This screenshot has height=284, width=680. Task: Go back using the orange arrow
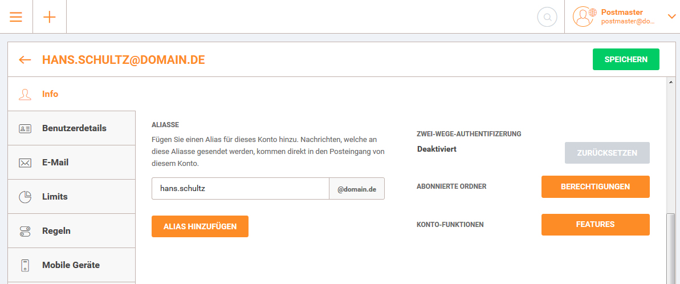[x=25, y=60]
